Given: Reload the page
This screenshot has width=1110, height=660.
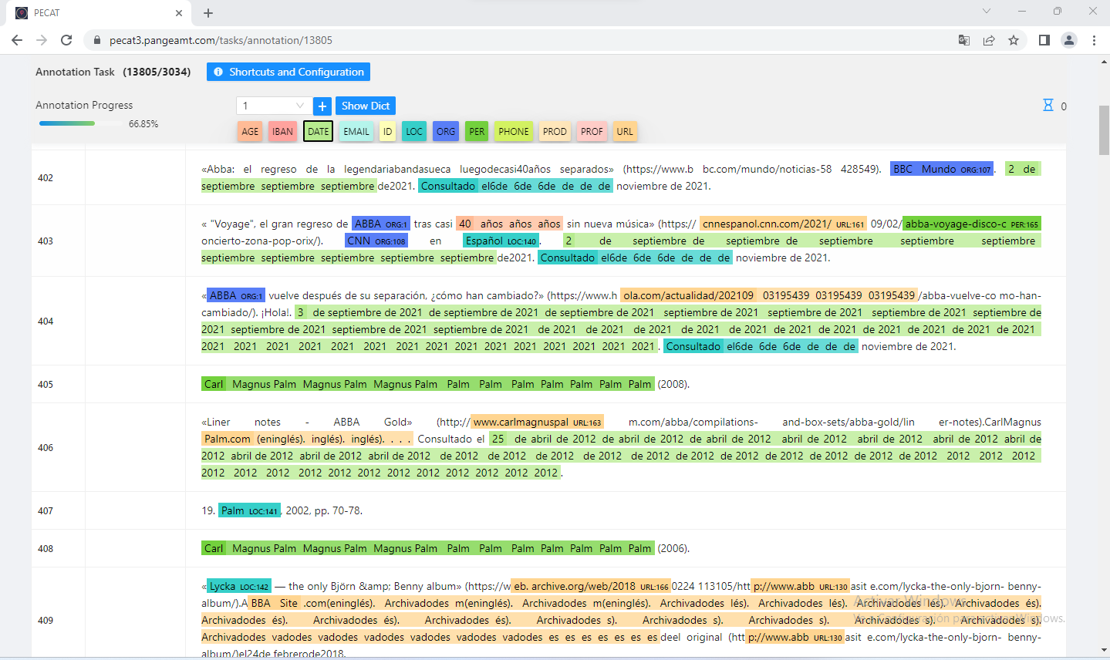Looking at the screenshot, I should [66, 40].
